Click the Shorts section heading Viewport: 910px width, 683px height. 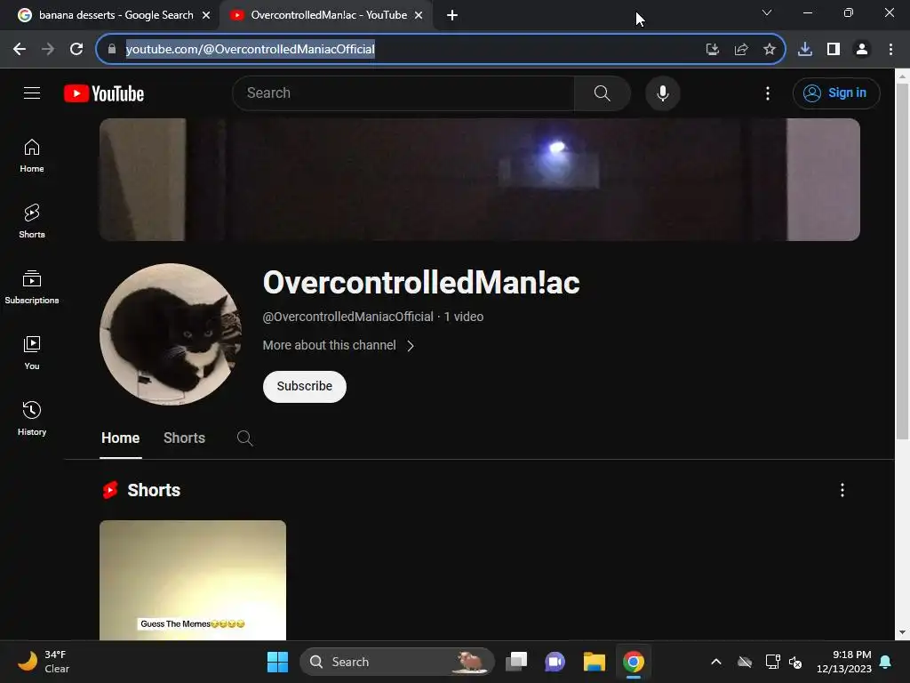click(154, 490)
